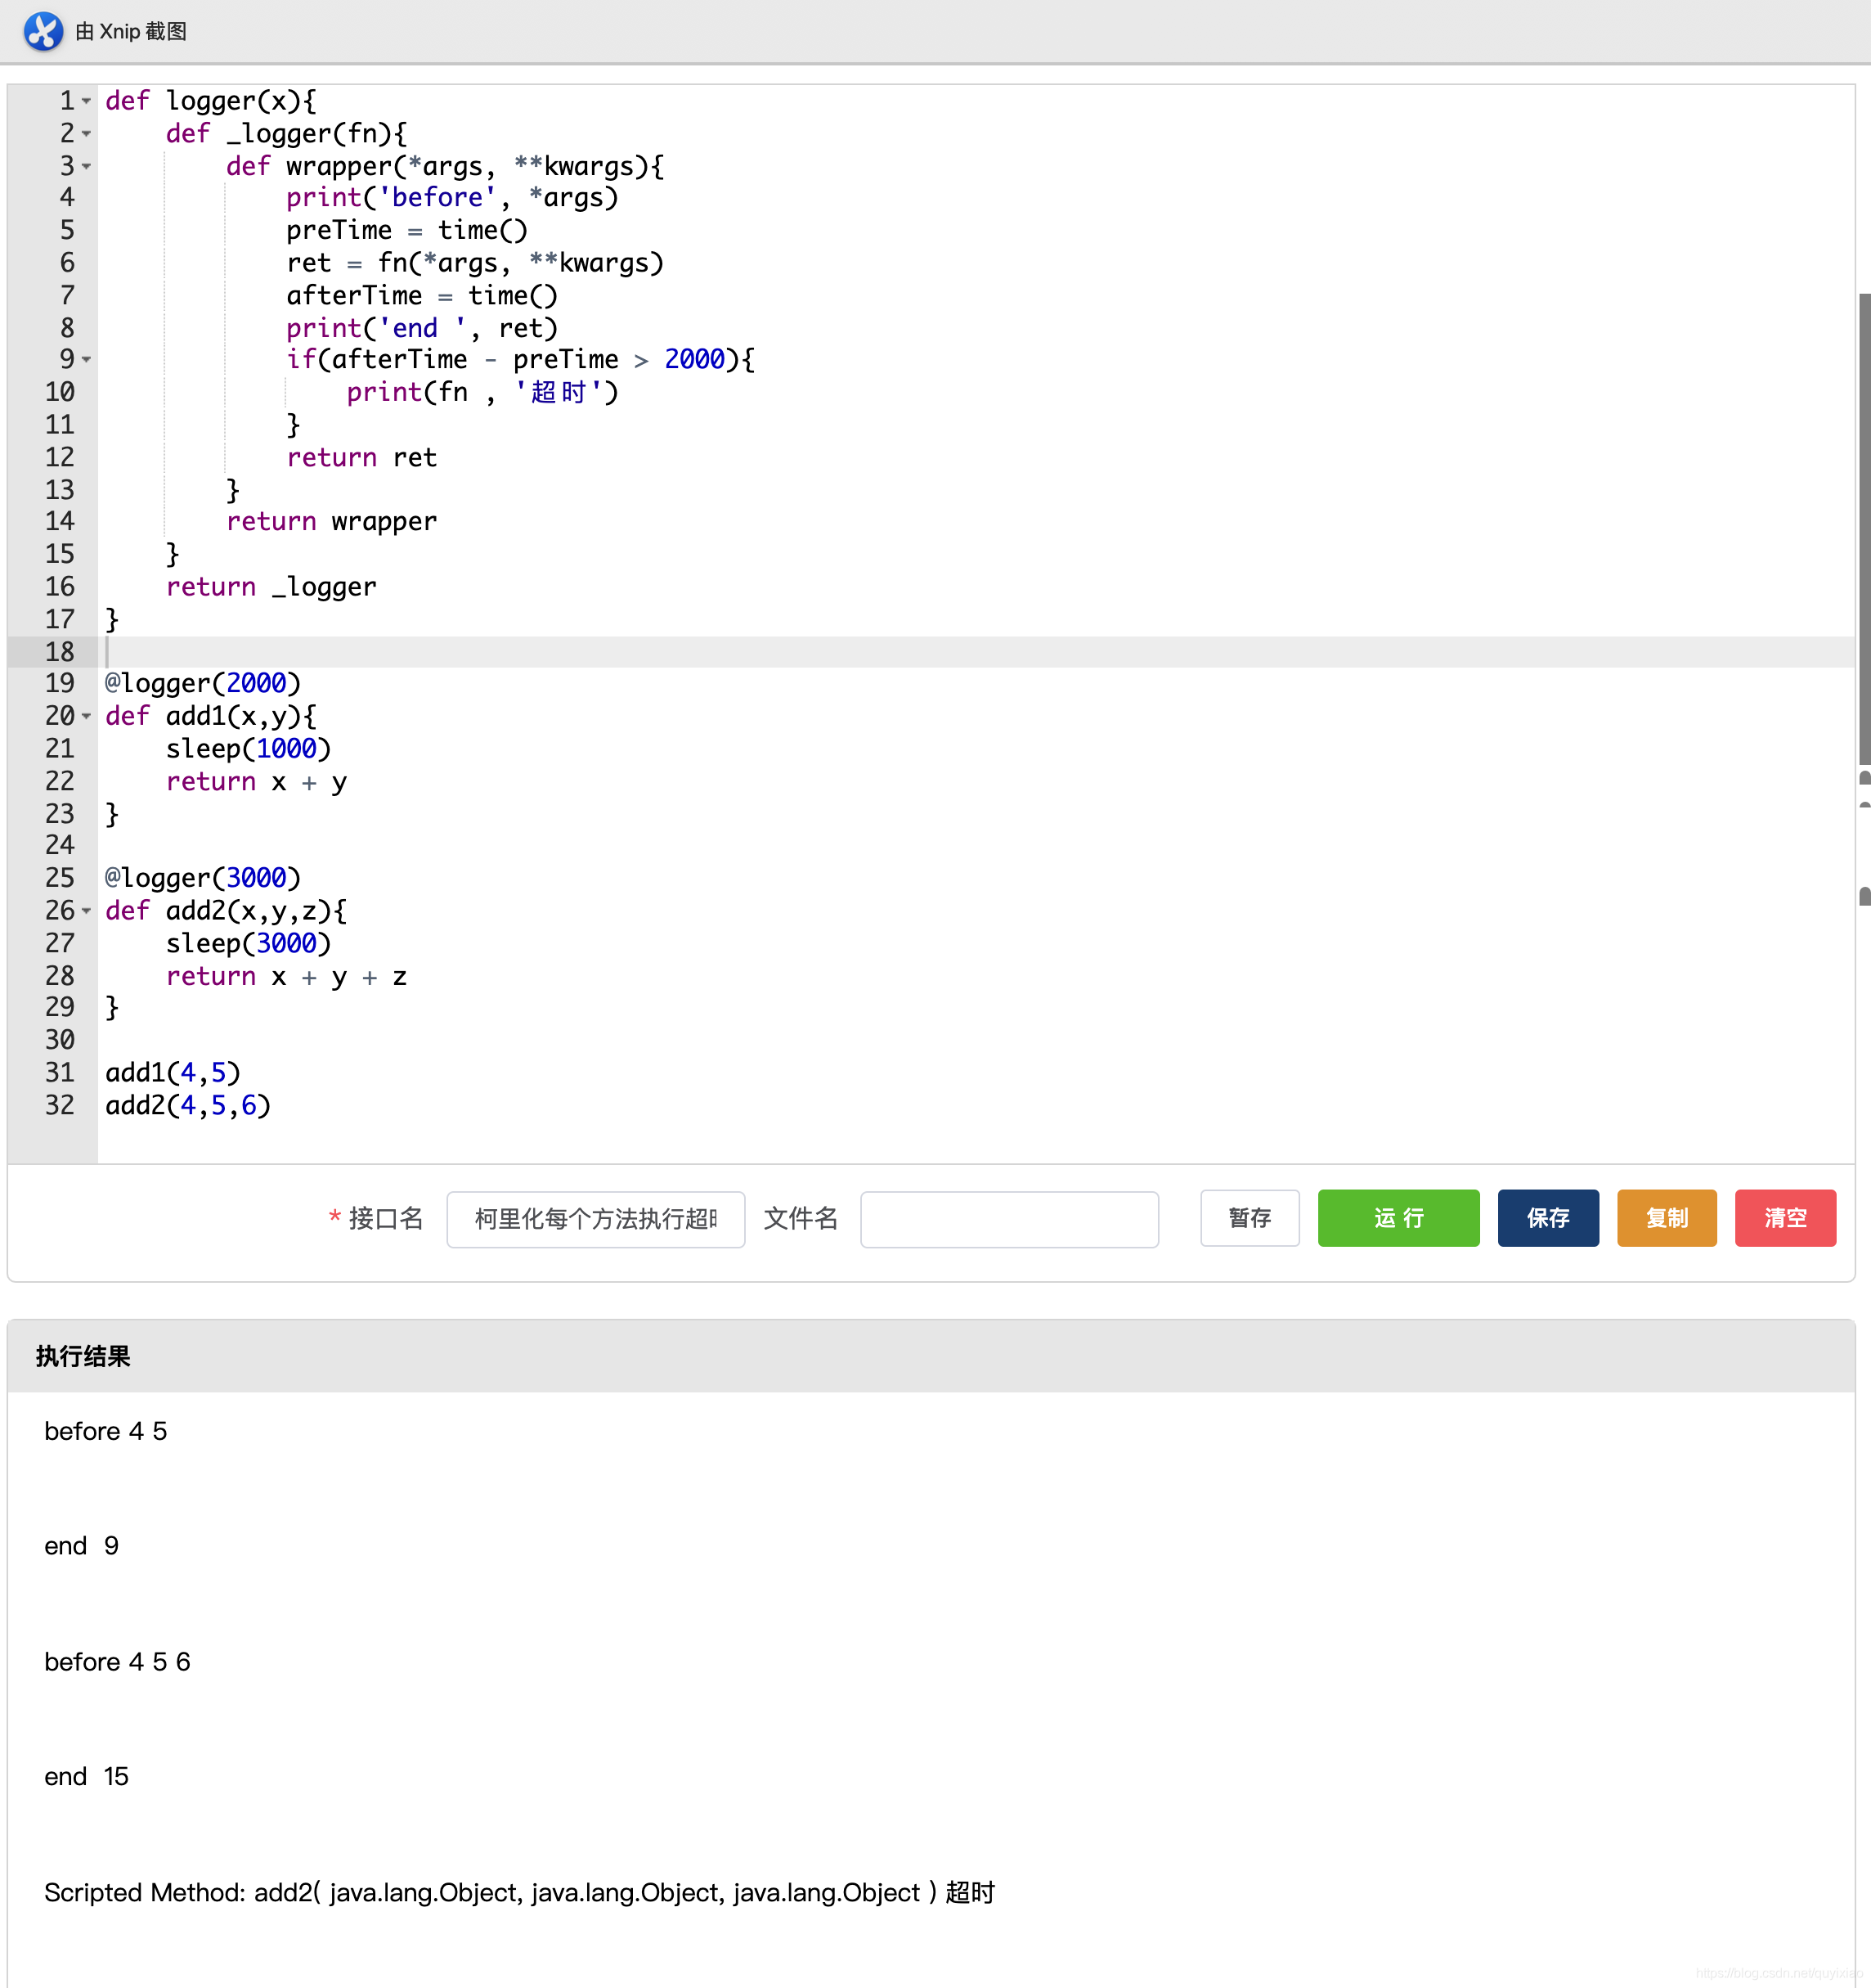The height and width of the screenshot is (1988, 1871).
Task: Click the '@logger(2000)' decorator line
Action: (x=203, y=683)
